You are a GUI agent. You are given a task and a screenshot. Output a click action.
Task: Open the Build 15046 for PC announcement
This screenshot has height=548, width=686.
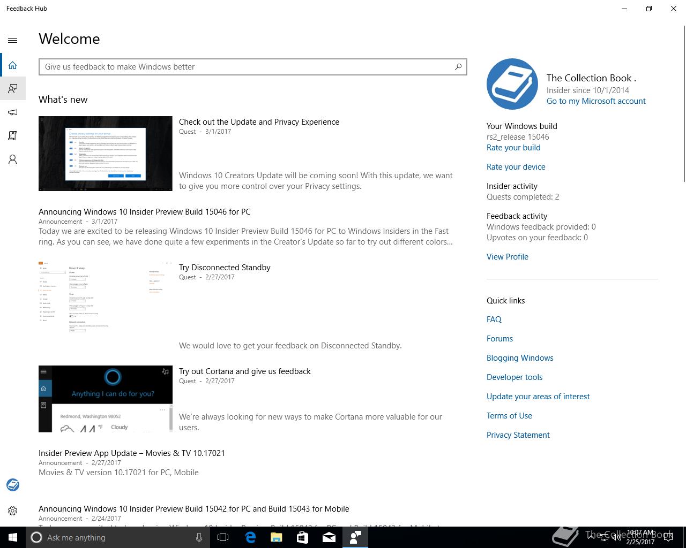[x=145, y=212]
